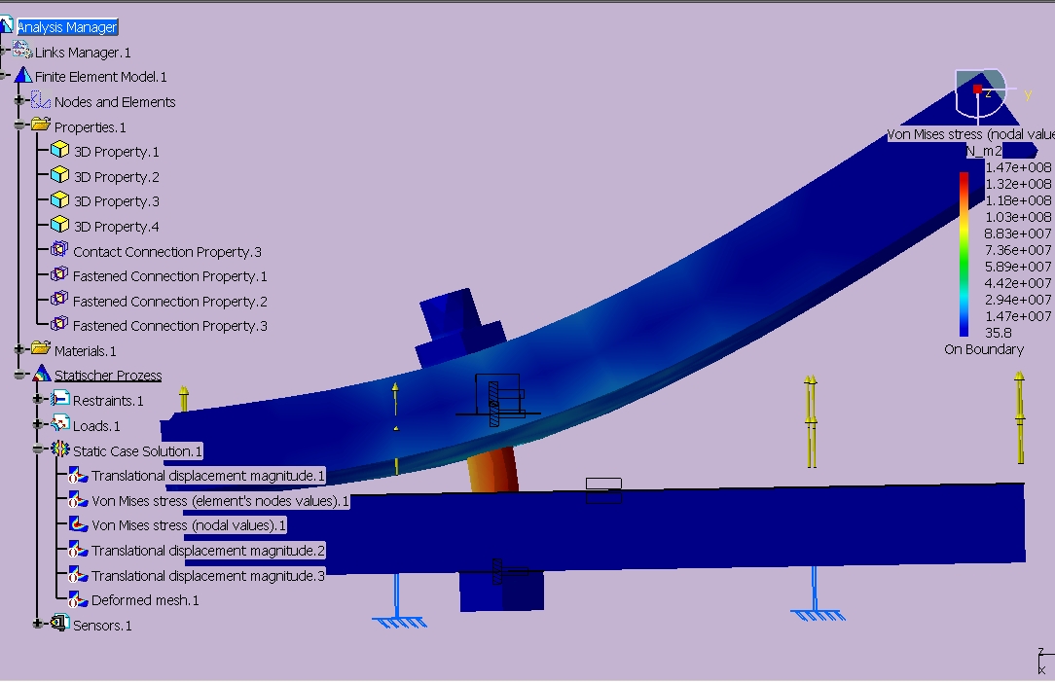Image resolution: width=1055 pixels, height=683 pixels.
Task: Click the Translational displacement magnitude.2 icon
Action: (78, 551)
